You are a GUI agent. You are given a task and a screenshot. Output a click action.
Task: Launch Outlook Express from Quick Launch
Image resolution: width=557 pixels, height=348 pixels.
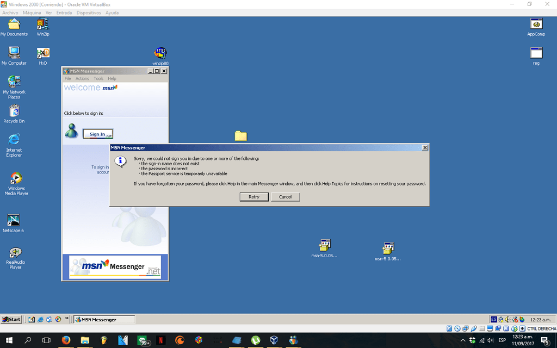(49, 319)
